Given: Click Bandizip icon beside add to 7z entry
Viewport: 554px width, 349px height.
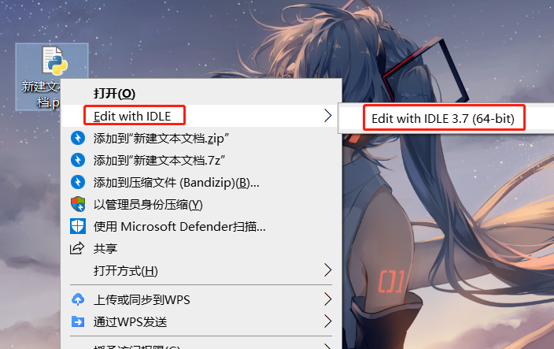Looking at the screenshot, I should coord(78,160).
